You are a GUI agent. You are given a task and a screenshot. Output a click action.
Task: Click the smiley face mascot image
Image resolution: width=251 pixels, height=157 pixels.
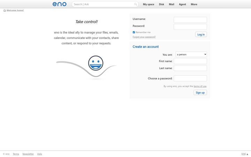click(96, 63)
